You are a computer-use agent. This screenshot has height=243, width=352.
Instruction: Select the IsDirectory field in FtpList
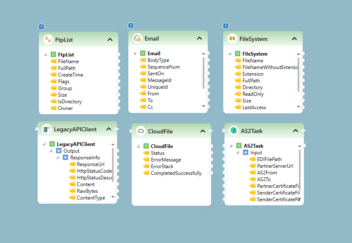click(x=70, y=102)
